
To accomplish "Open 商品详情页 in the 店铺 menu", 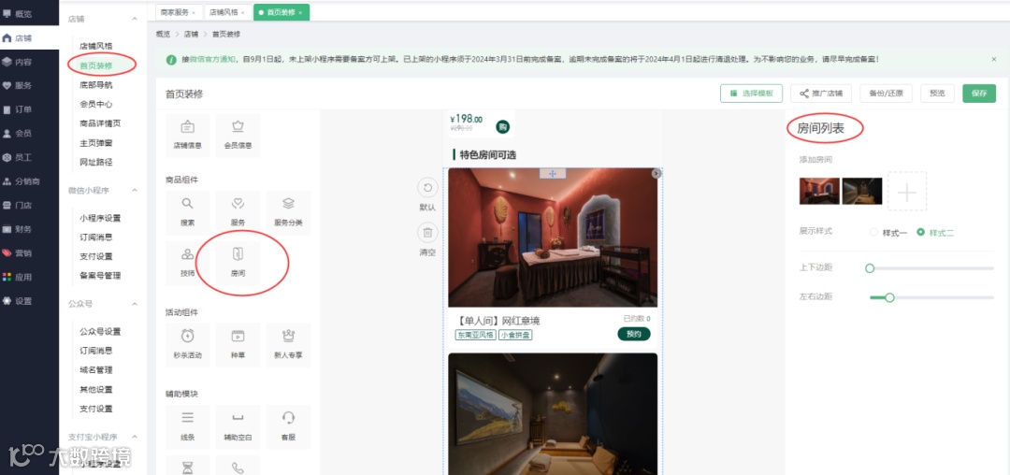I will coord(100,122).
